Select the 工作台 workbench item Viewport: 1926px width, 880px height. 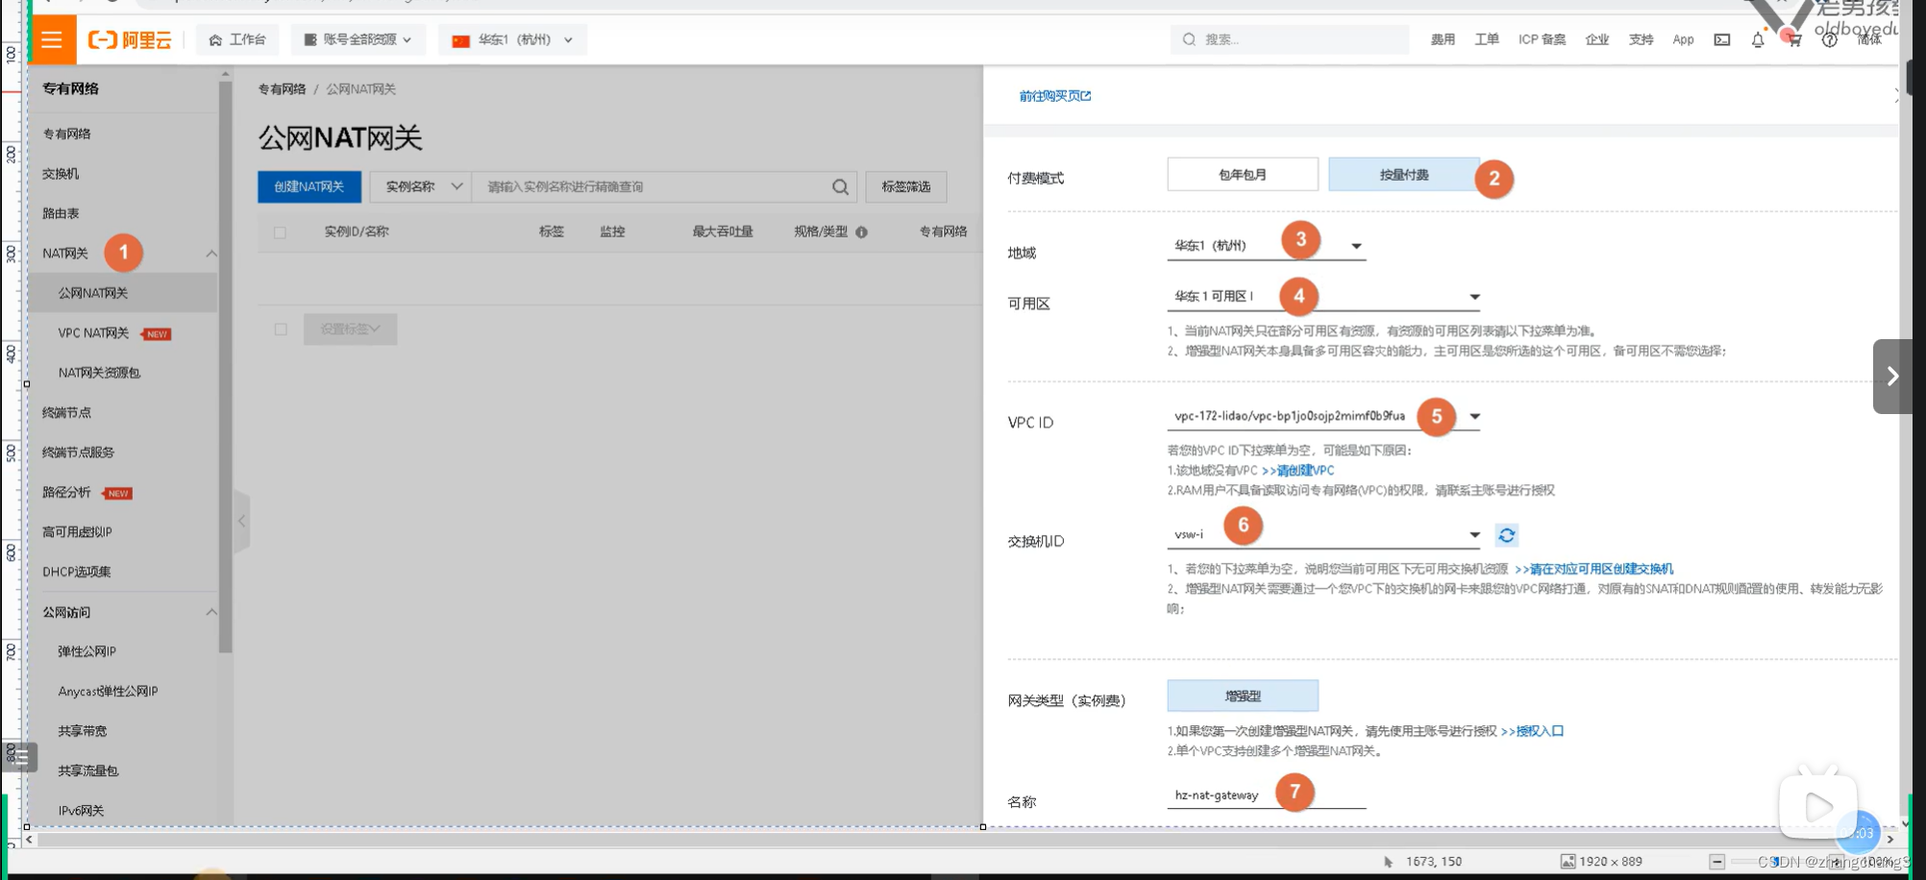coord(236,39)
